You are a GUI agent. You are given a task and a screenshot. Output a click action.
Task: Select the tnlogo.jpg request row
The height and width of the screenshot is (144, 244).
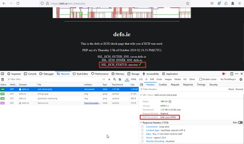[x=69, y=94]
